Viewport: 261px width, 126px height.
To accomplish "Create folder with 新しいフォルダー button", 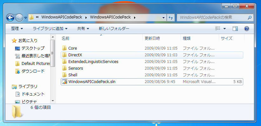I will (114, 29).
